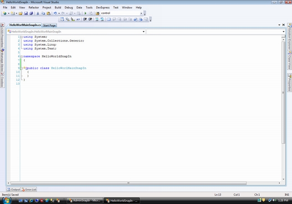The height and width of the screenshot is (204, 292).
Task: Undo the last action with the toolbar arrow
Action: [x=55, y=13]
